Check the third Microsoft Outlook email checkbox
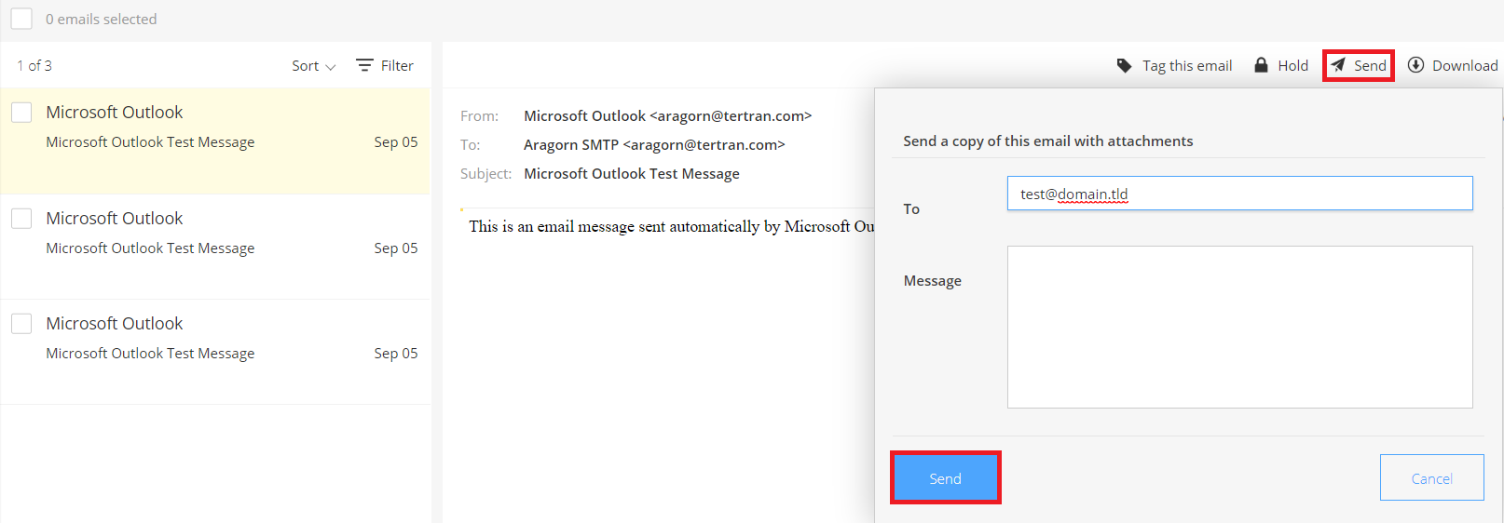Viewport: 1504px width, 523px height. click(x=21, y=324)
